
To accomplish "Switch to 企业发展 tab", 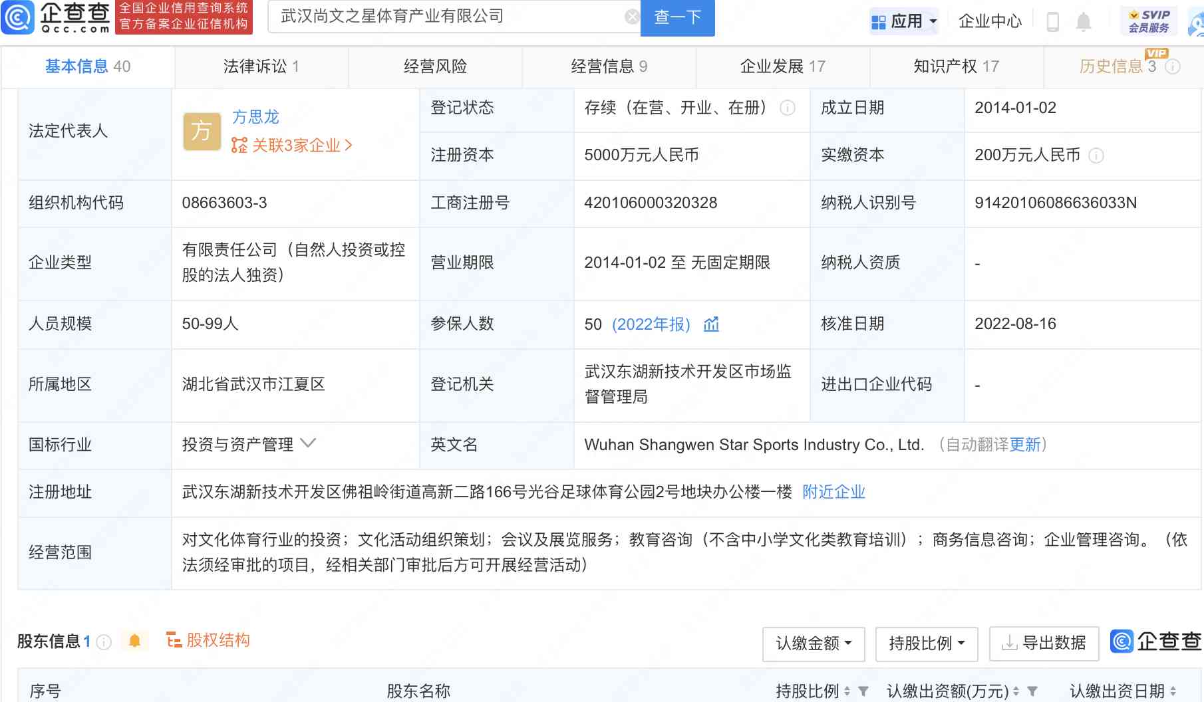I will click(783, 66).
